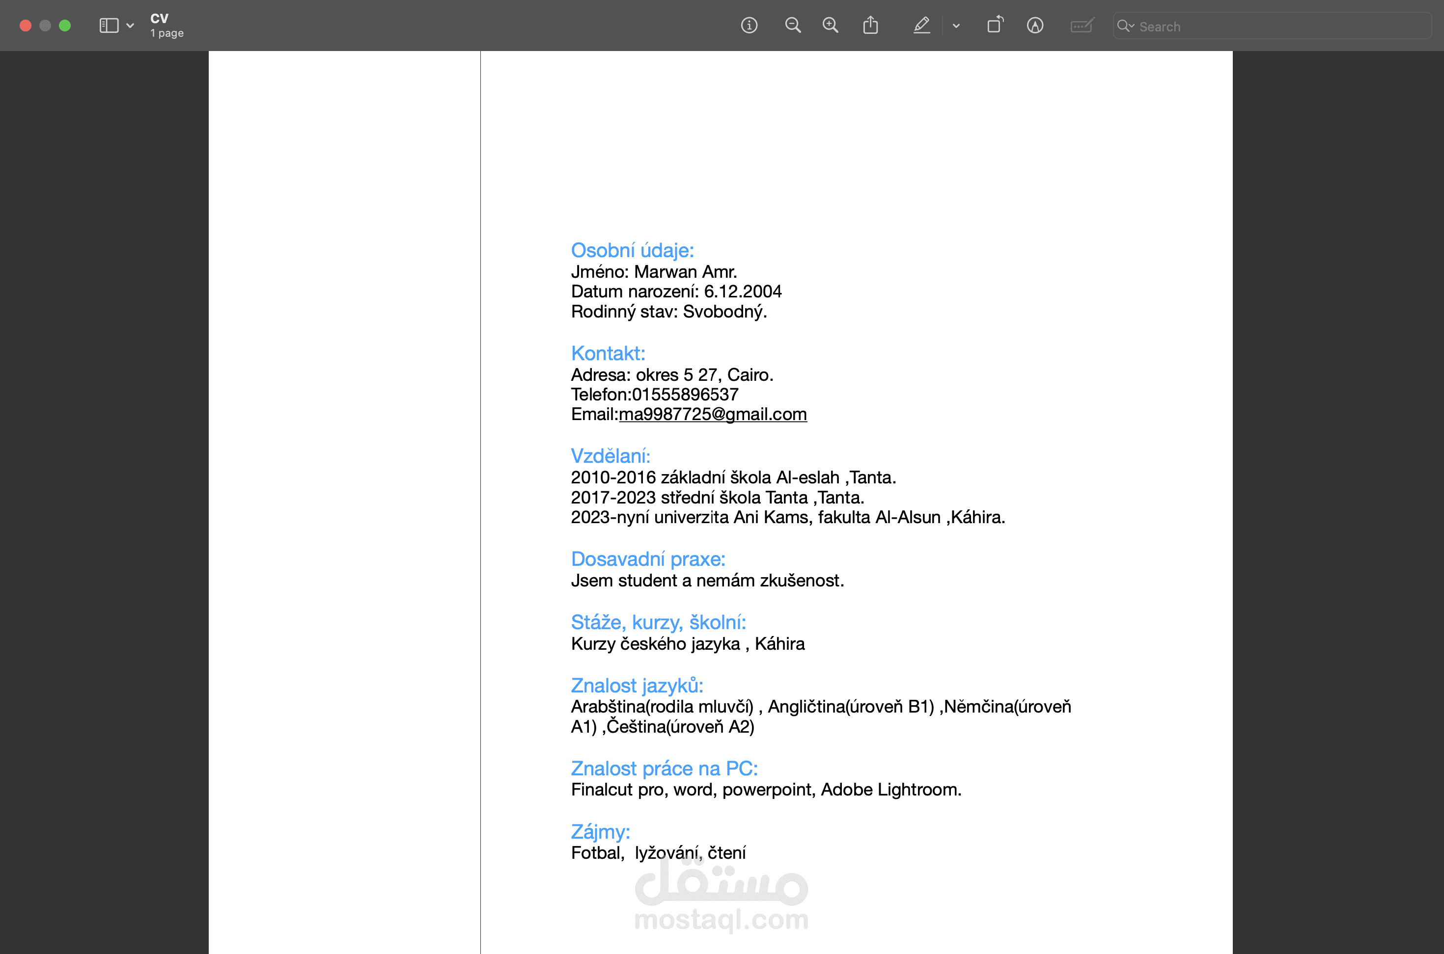Click the Osobní údaje heading

click(632, 250)
